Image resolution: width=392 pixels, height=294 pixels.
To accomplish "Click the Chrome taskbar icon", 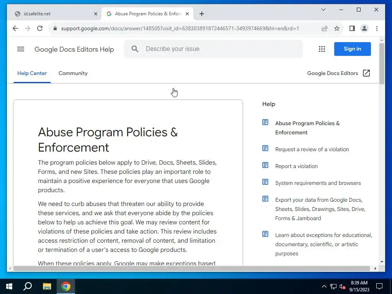I will click(x=66, y=286).
